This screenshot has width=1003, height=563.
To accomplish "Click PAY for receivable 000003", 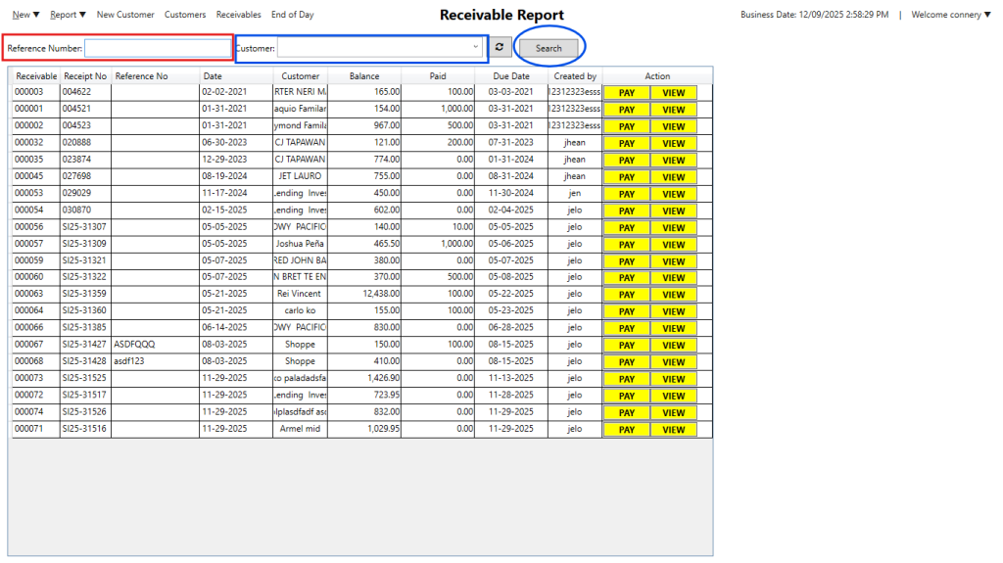I will pos(627,93).
